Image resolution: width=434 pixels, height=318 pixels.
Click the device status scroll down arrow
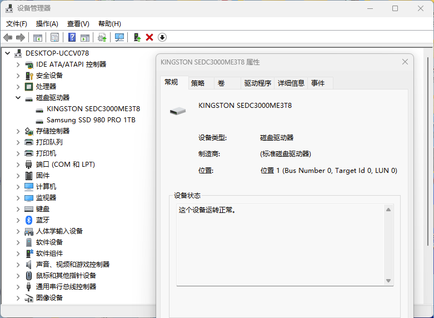click(388, 281)
